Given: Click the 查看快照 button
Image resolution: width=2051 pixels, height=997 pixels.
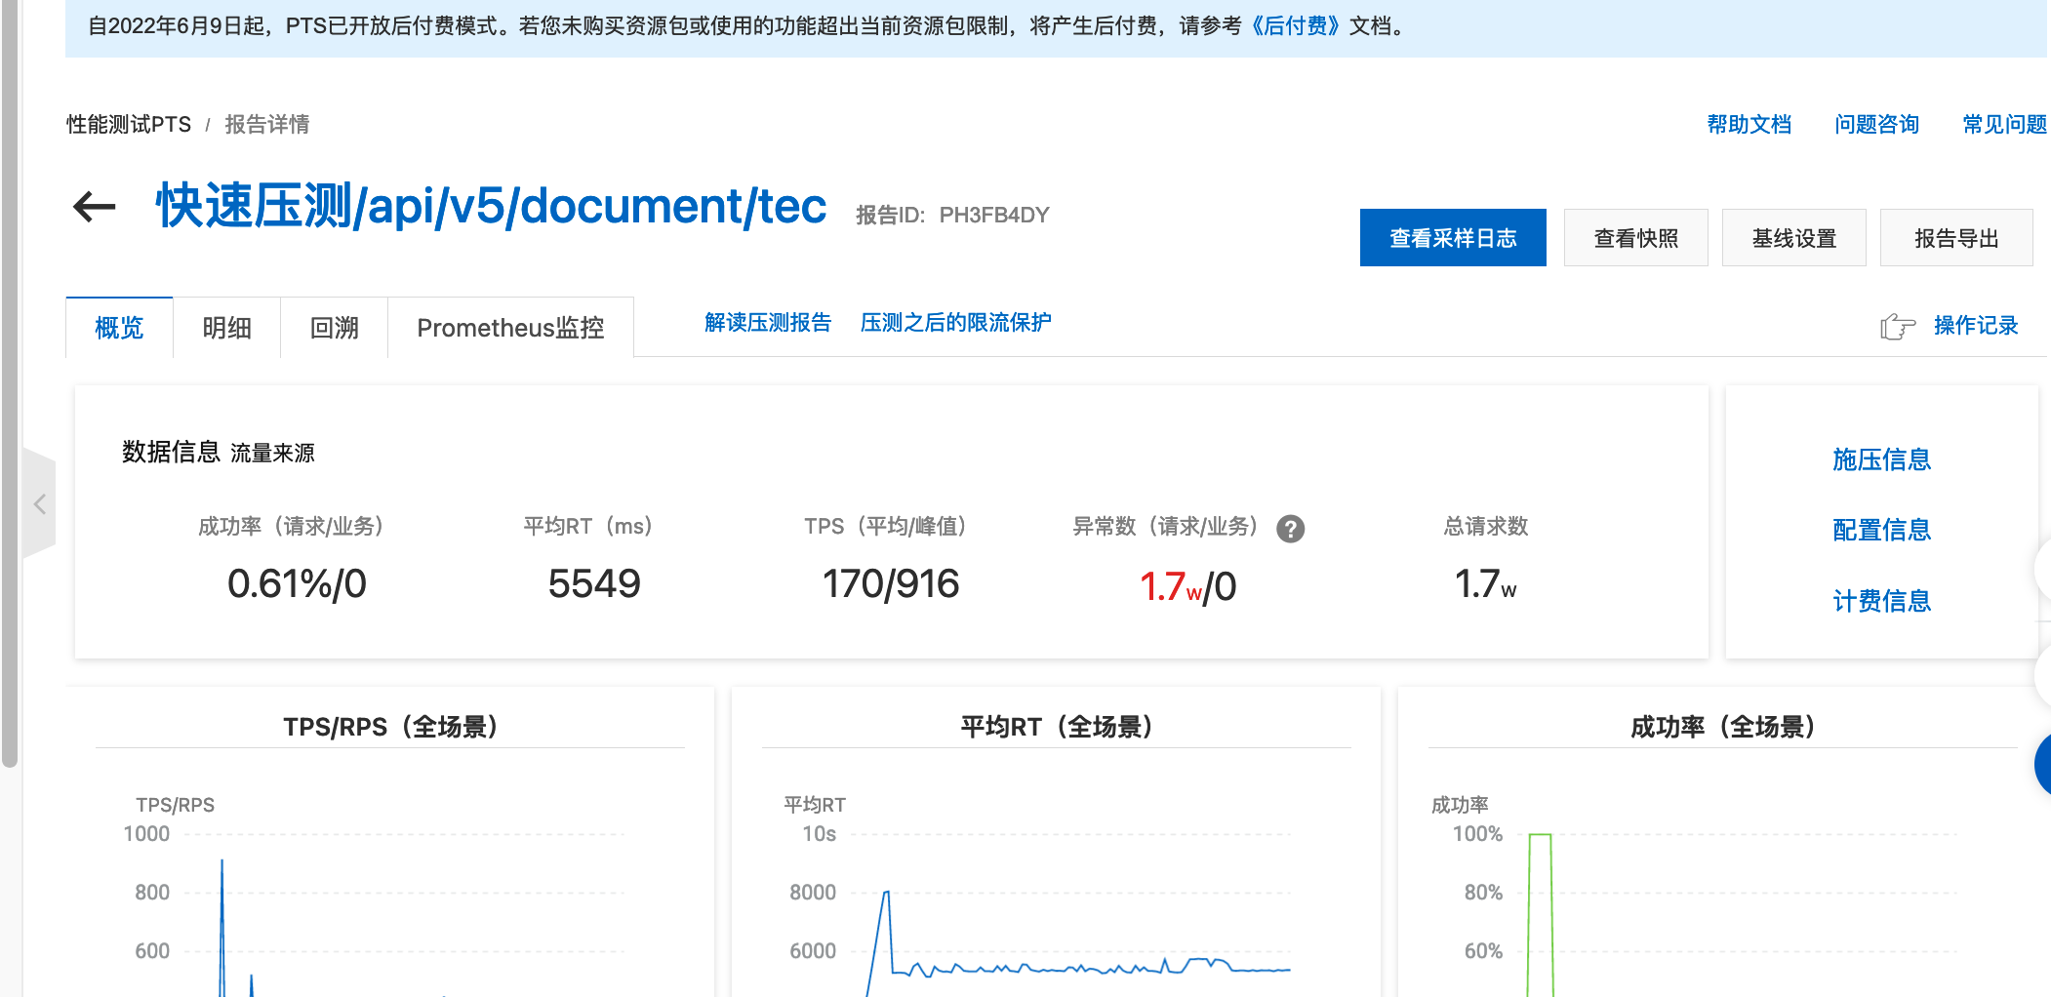Looking at the screenshot, I should (1636, 238).
